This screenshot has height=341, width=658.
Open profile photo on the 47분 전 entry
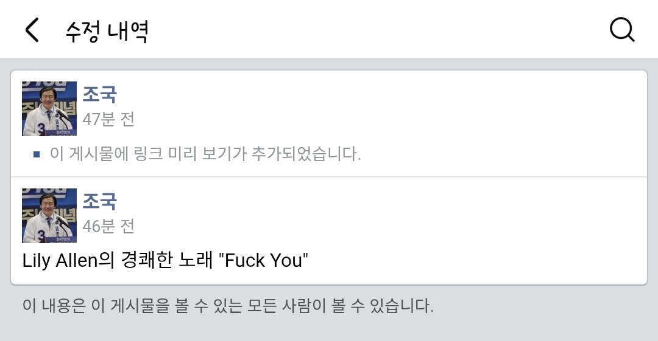click(x=49, y=108)
